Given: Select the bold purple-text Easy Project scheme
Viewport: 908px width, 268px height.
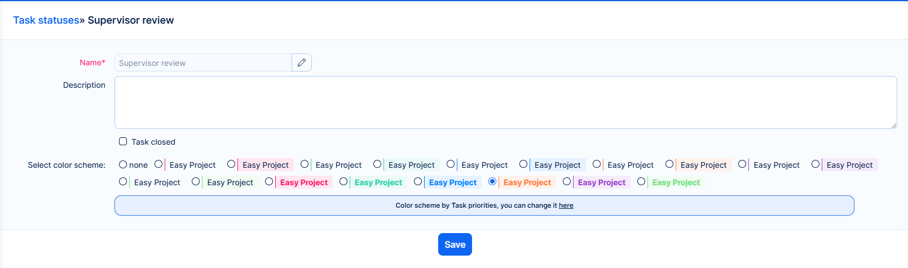Looking at the screenshot, I should point(567,181).
